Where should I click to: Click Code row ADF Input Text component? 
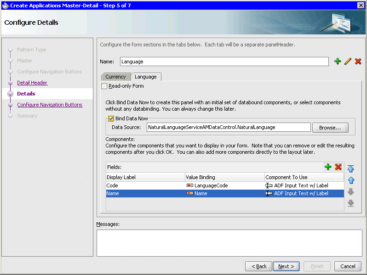304,185
